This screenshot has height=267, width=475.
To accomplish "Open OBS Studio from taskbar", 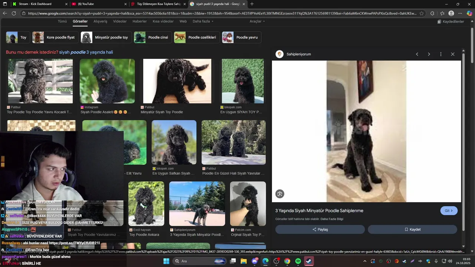I will tap(276, 261).
